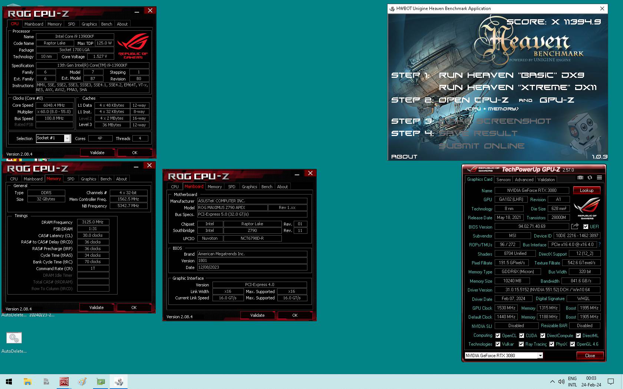
Task: Toggle the Vulkan checkbox
Action: (498, 344)
